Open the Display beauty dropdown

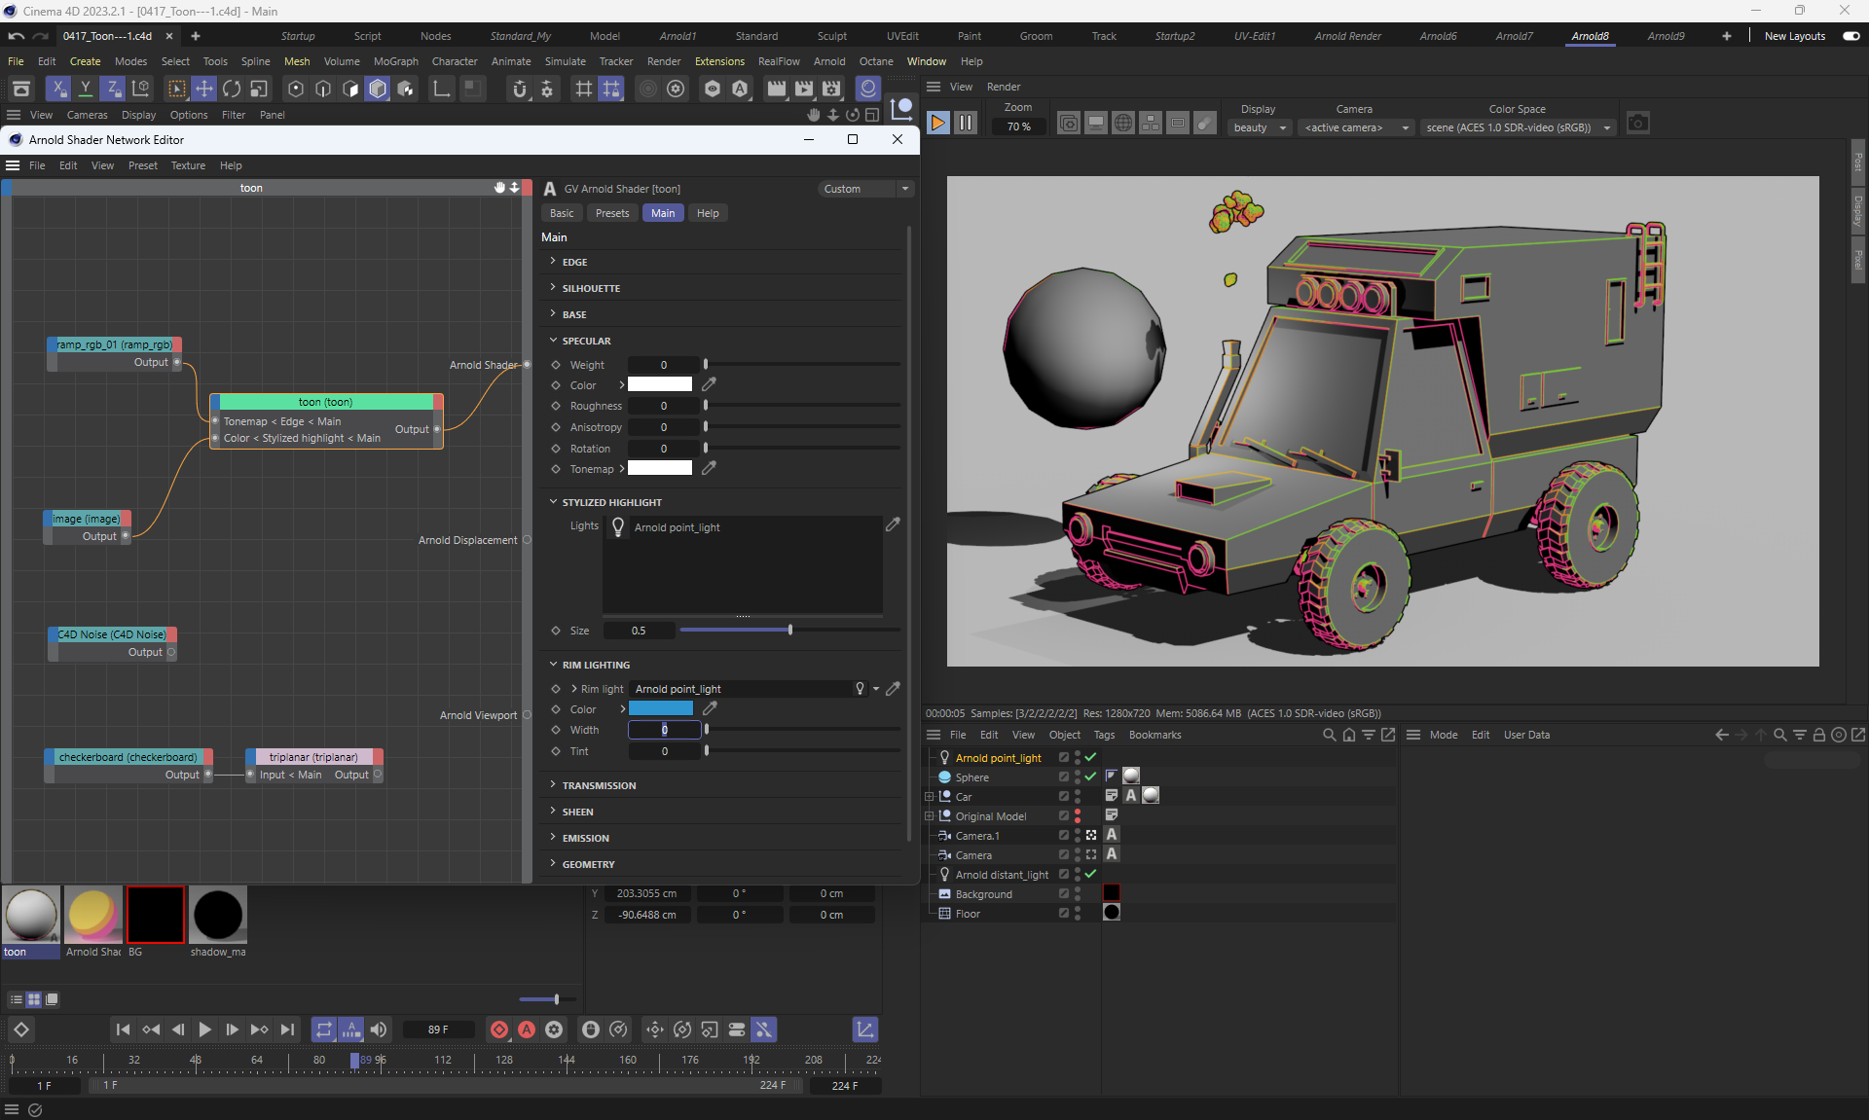pos(1260,127)
